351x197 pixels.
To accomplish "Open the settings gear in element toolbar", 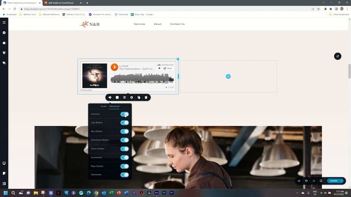I will 132,97.
